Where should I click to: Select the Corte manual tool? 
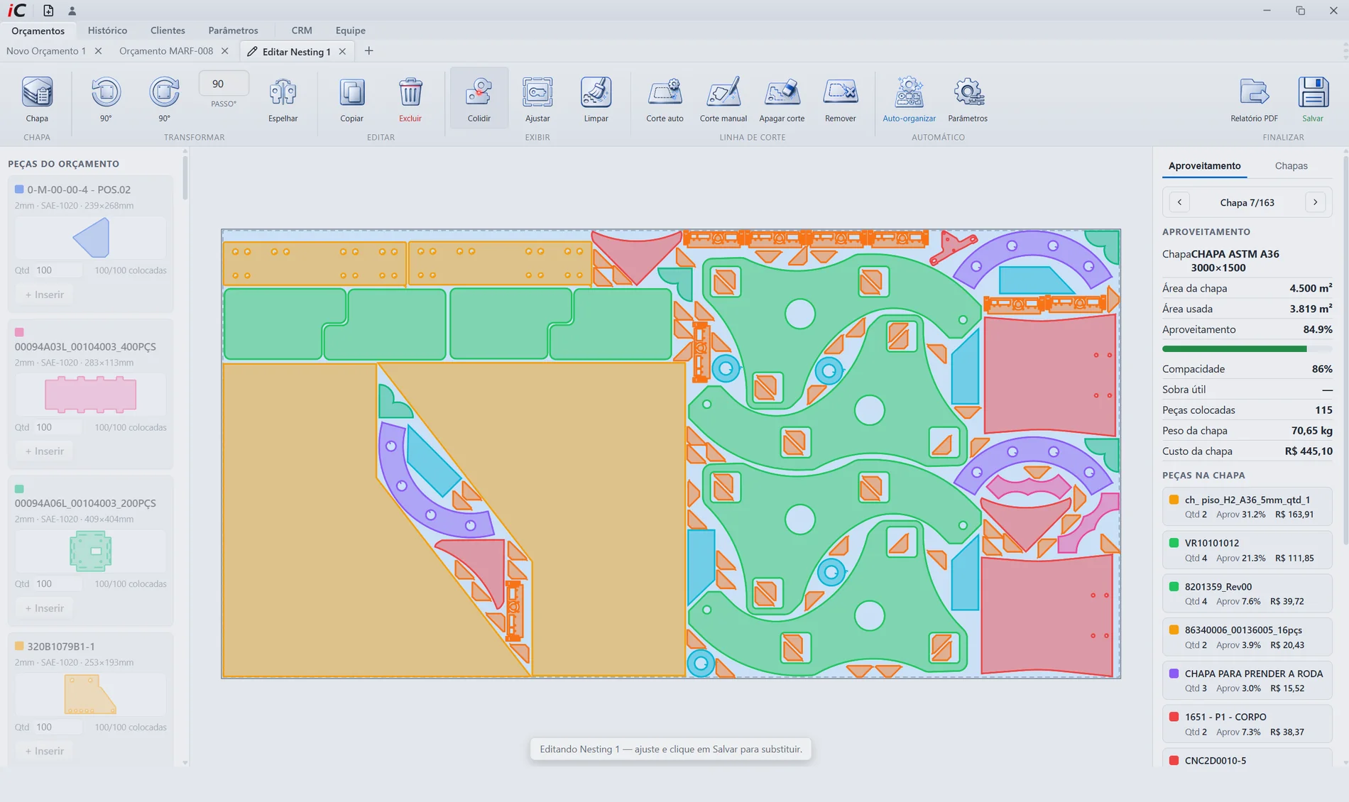click(723, 99)
